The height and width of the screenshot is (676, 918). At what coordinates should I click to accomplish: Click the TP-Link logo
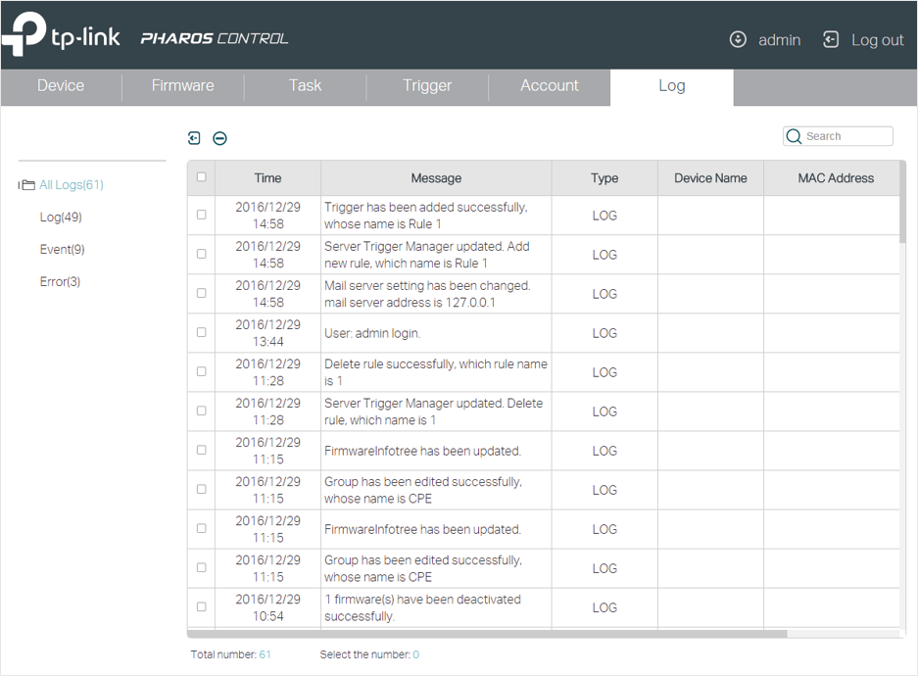pos(61,34)
